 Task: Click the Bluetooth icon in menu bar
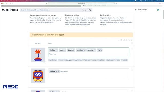point(143,1)
